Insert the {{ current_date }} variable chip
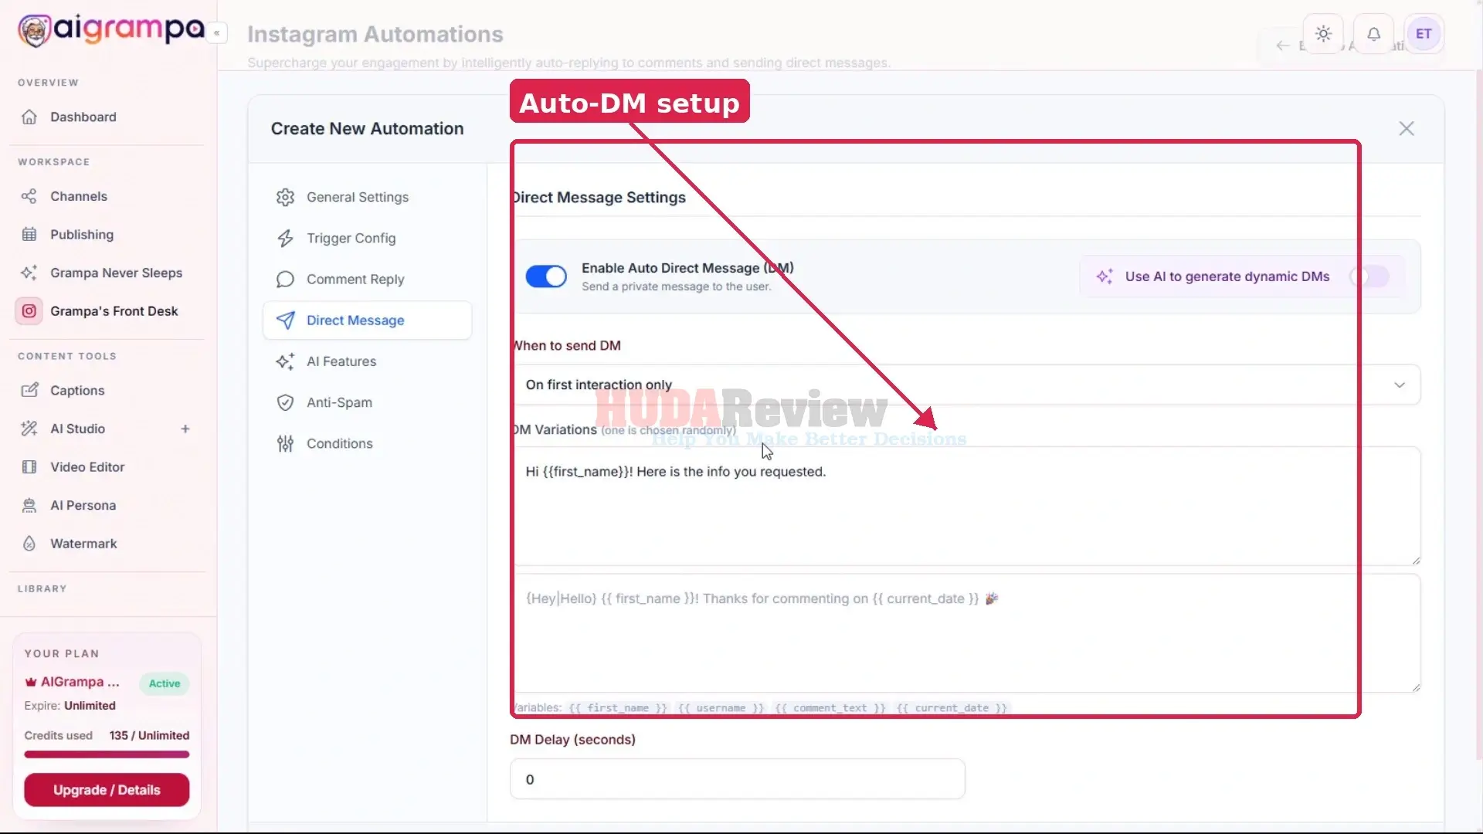 pos(952,708)
